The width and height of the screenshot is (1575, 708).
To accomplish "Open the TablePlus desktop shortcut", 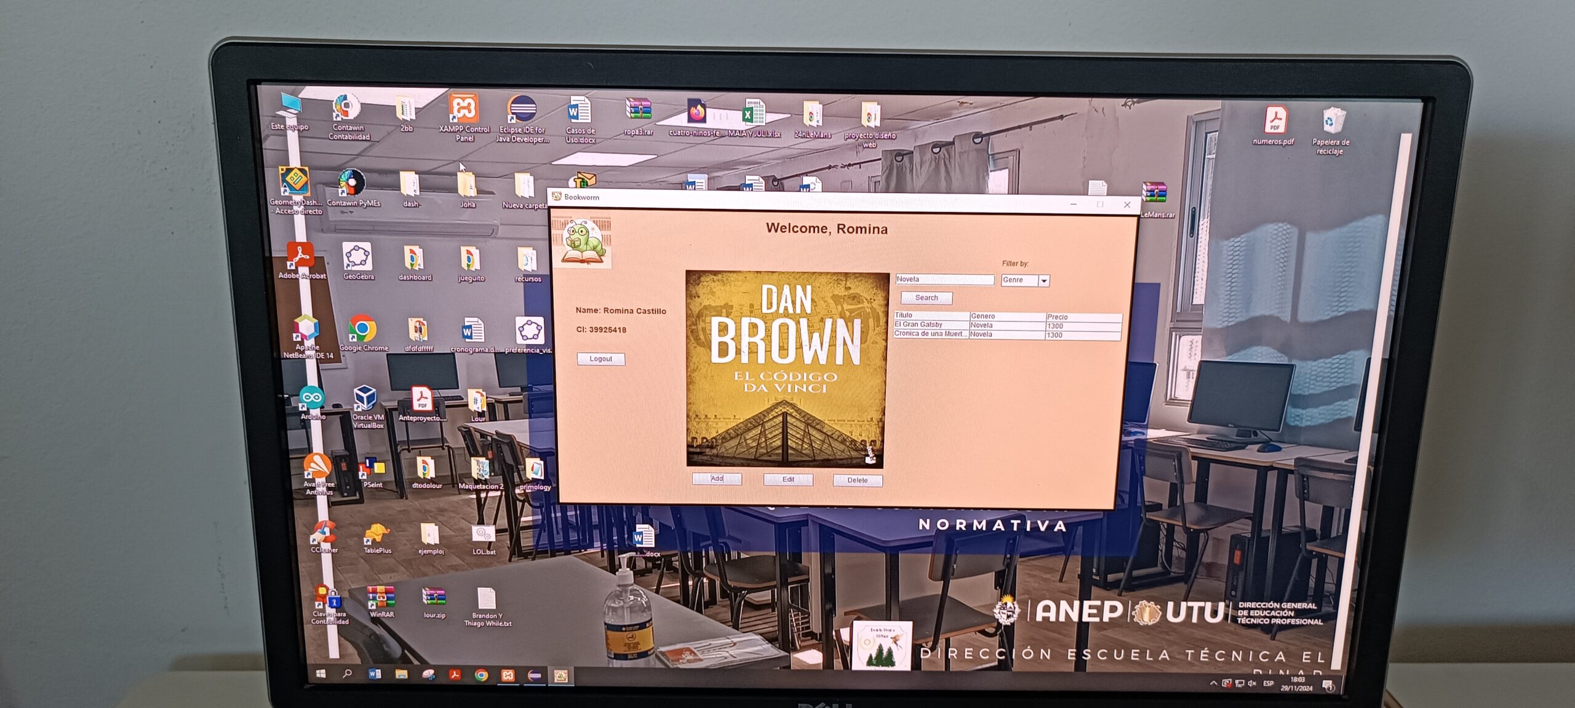I will coord(377,533).
